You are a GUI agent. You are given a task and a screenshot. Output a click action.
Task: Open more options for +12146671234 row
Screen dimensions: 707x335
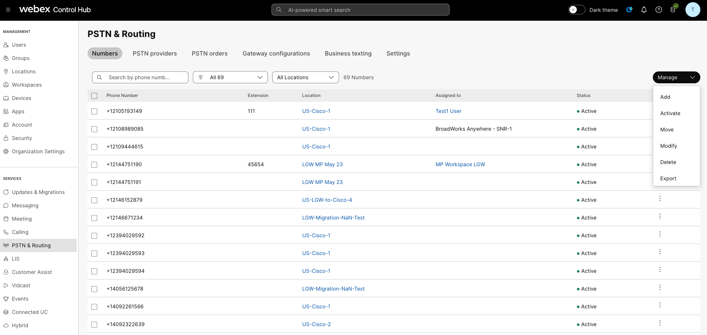[660, 216]
